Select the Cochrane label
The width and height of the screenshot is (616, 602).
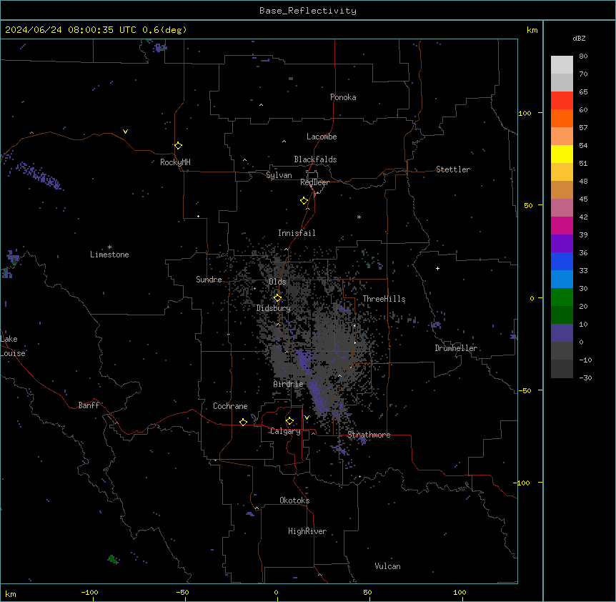(230, 406)
